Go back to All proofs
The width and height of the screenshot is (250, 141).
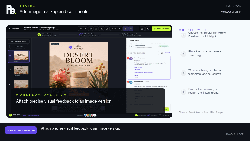[x=14, y=28]
